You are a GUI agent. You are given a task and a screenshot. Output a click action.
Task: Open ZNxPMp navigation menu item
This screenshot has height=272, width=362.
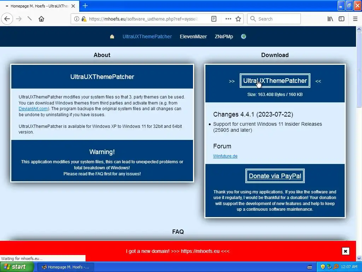[224, 36]
